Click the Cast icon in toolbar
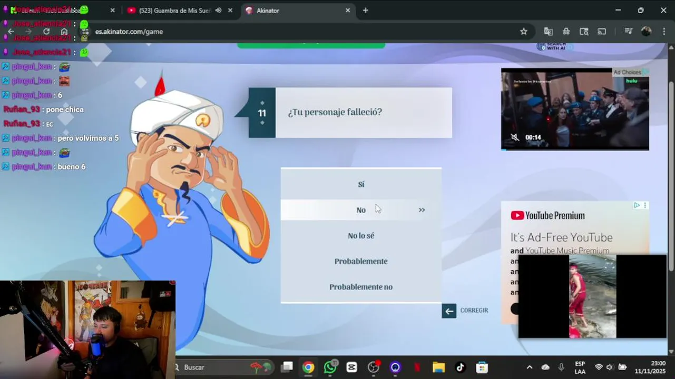 [602, 32]
